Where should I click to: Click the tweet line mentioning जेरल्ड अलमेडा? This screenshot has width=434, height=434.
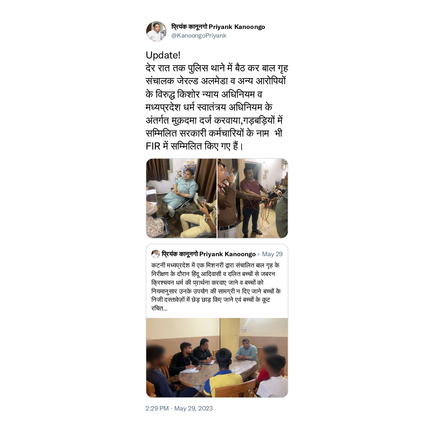[216, 81]
